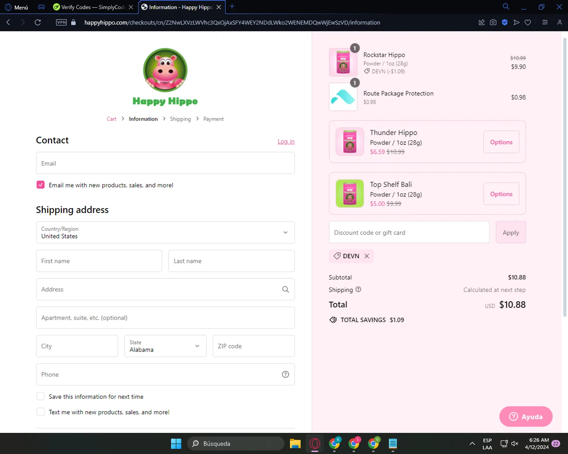Open the browser tab search icon

(x=506, y=6)
